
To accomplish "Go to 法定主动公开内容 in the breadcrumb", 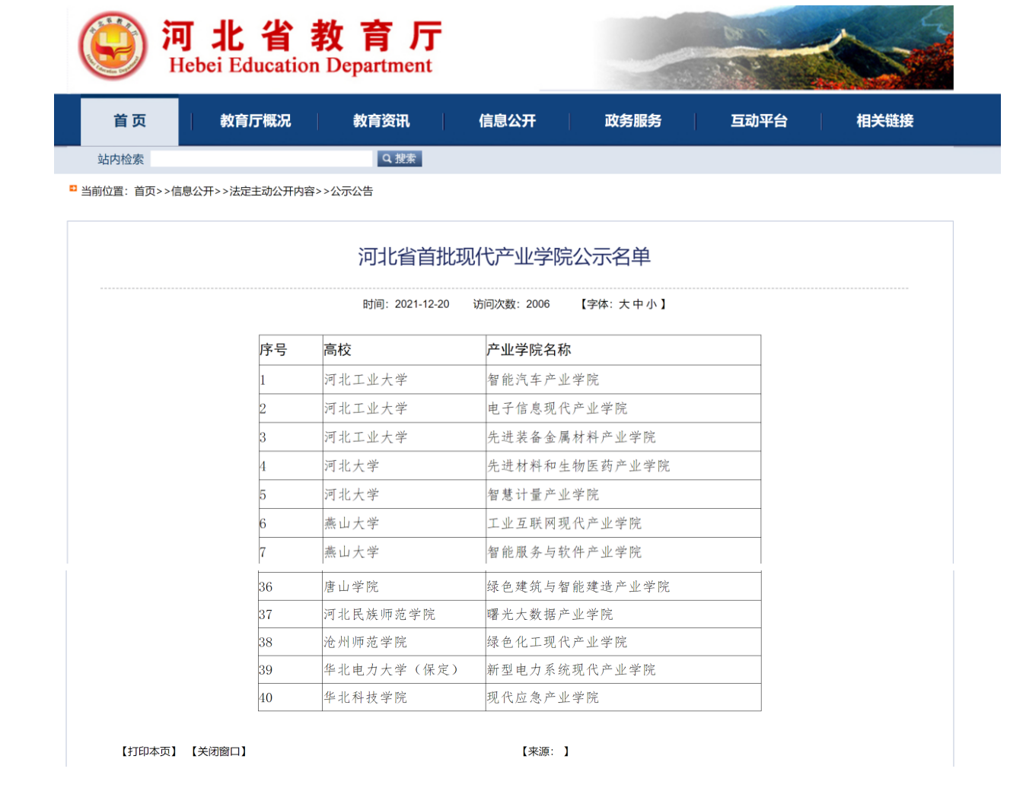I will point(272,192).
